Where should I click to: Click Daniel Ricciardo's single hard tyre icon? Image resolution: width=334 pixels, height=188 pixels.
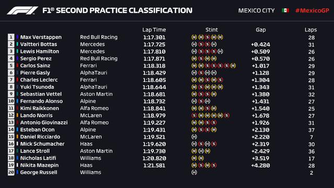click(x=194, y=137)
